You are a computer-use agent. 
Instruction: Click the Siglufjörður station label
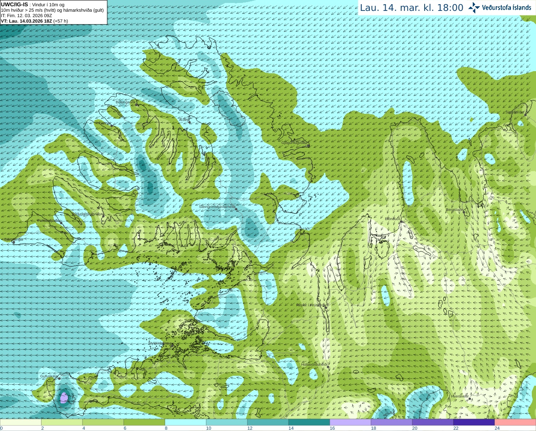click(x=515, y=112)
